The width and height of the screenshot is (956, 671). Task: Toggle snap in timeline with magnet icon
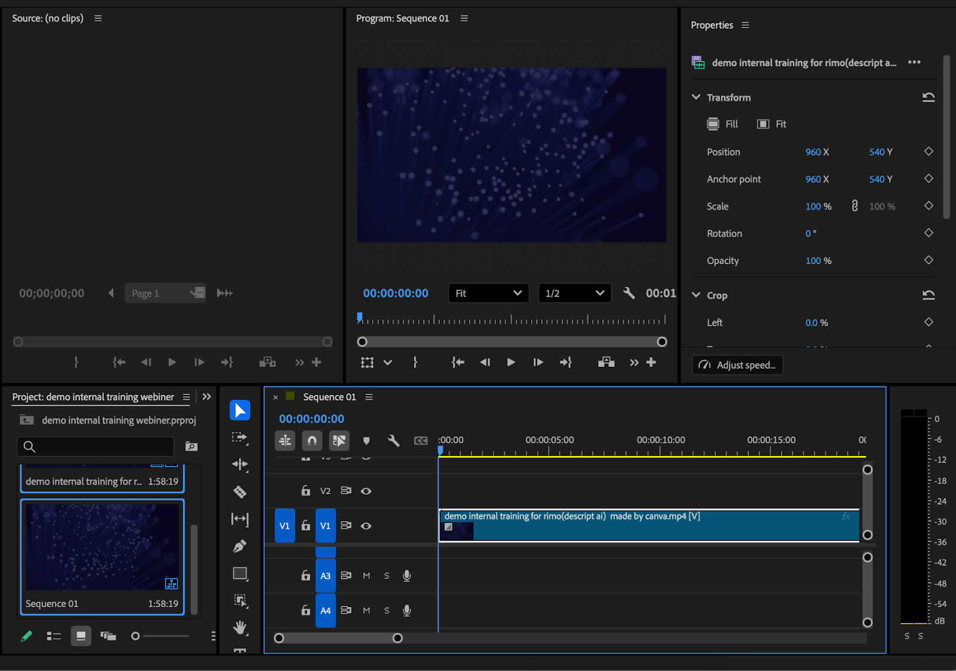click(x=312, y=441)
